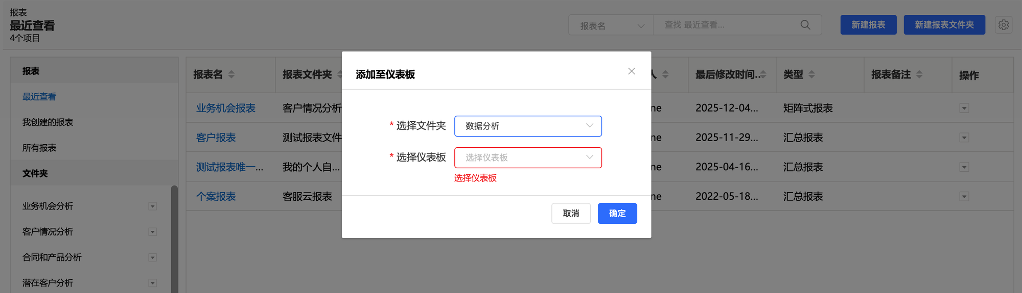The height and width of the screenshot is (293, 1022).
Task: Open the 选择文件夹 dropdown
Action: (528, 126)
